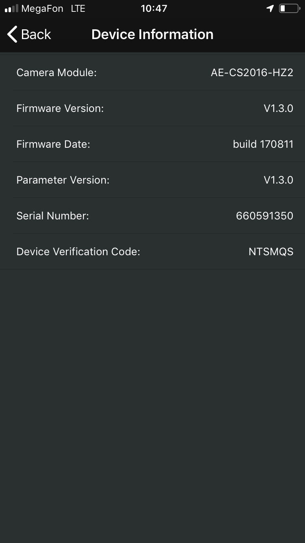The width and height of the screenshot is (305, 543).
Task: Tap the camera module value AE-CS2016-HZ2
Action: tap(252, 73)
